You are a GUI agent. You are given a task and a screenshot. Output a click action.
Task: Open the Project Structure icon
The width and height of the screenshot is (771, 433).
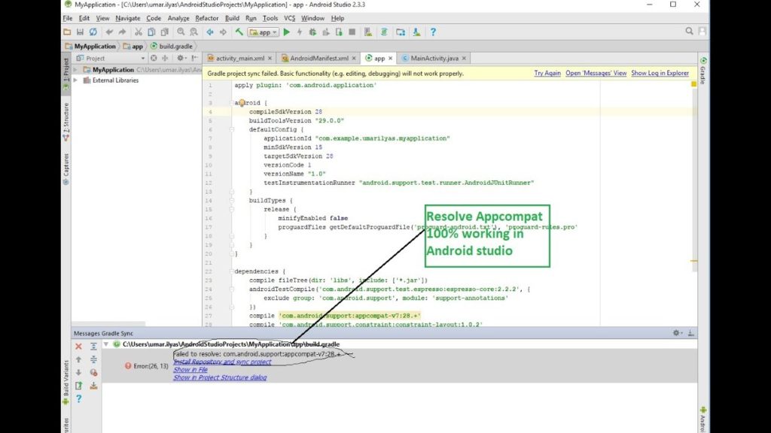point(401,32)
